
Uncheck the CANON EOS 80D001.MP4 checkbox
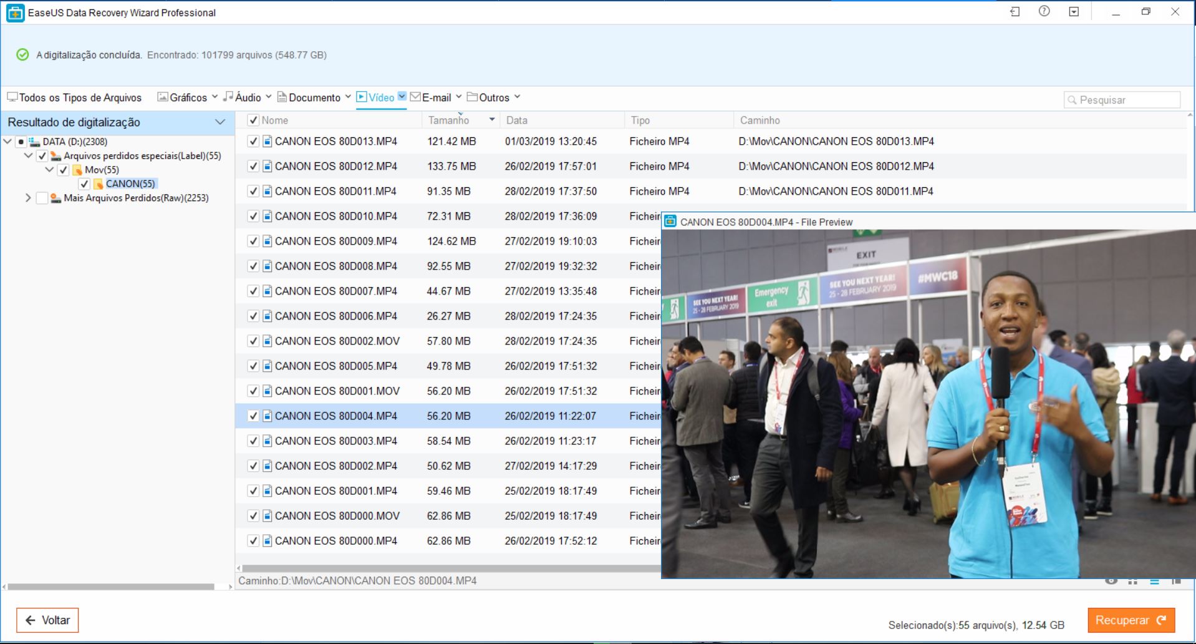click(253, 490)
